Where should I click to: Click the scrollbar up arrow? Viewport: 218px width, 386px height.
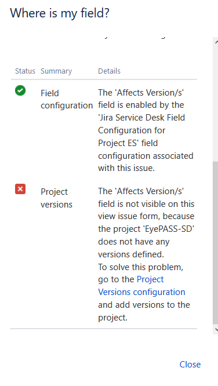tap(216, 42)
